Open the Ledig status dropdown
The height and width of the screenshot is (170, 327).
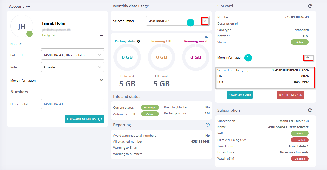tap(49, 35)
